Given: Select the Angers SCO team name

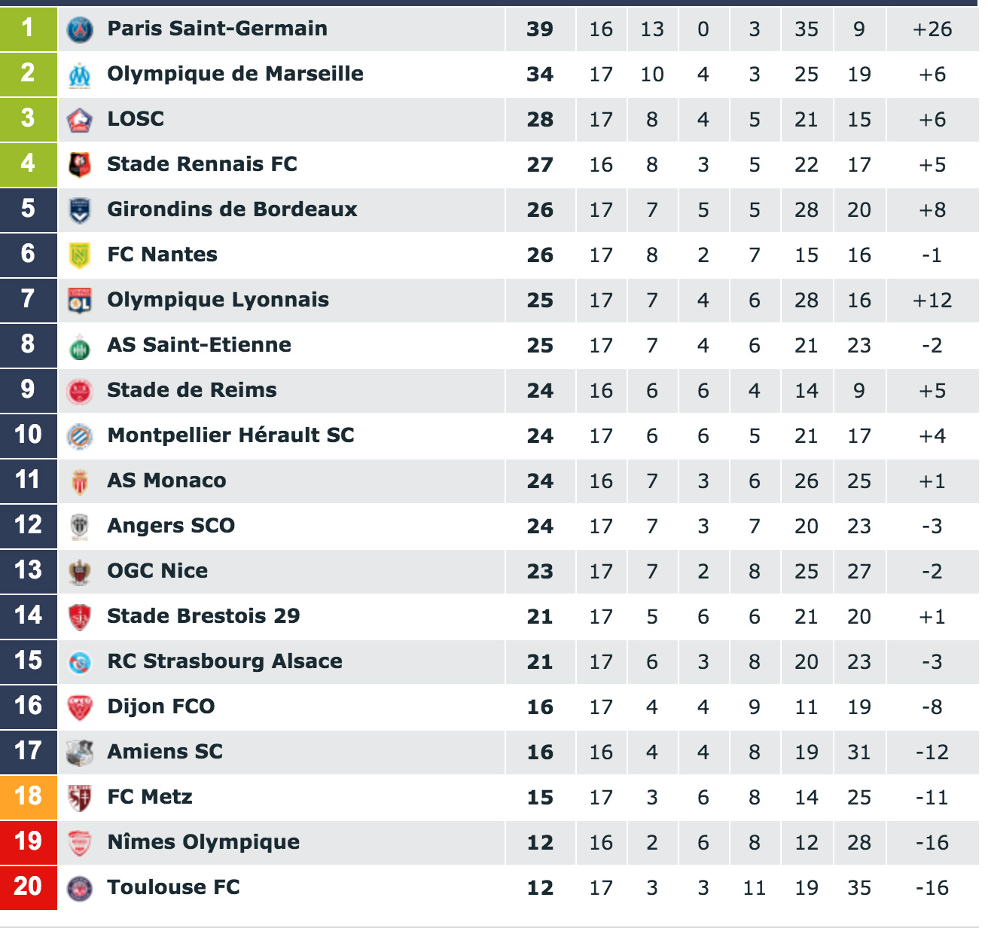Looking at the screenshot, I should pos(171,526).
